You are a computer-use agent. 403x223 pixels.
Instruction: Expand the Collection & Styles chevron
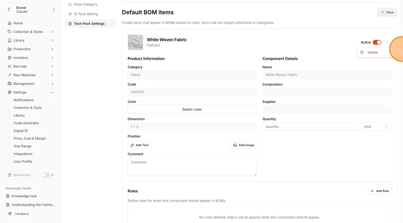[x=53, y=32]
